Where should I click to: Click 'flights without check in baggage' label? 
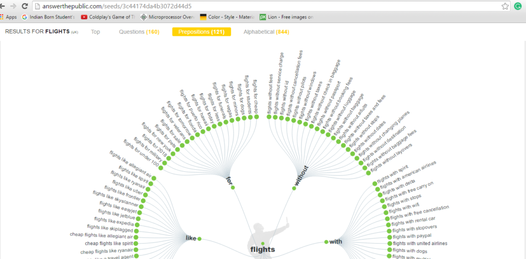click(325, 91)
